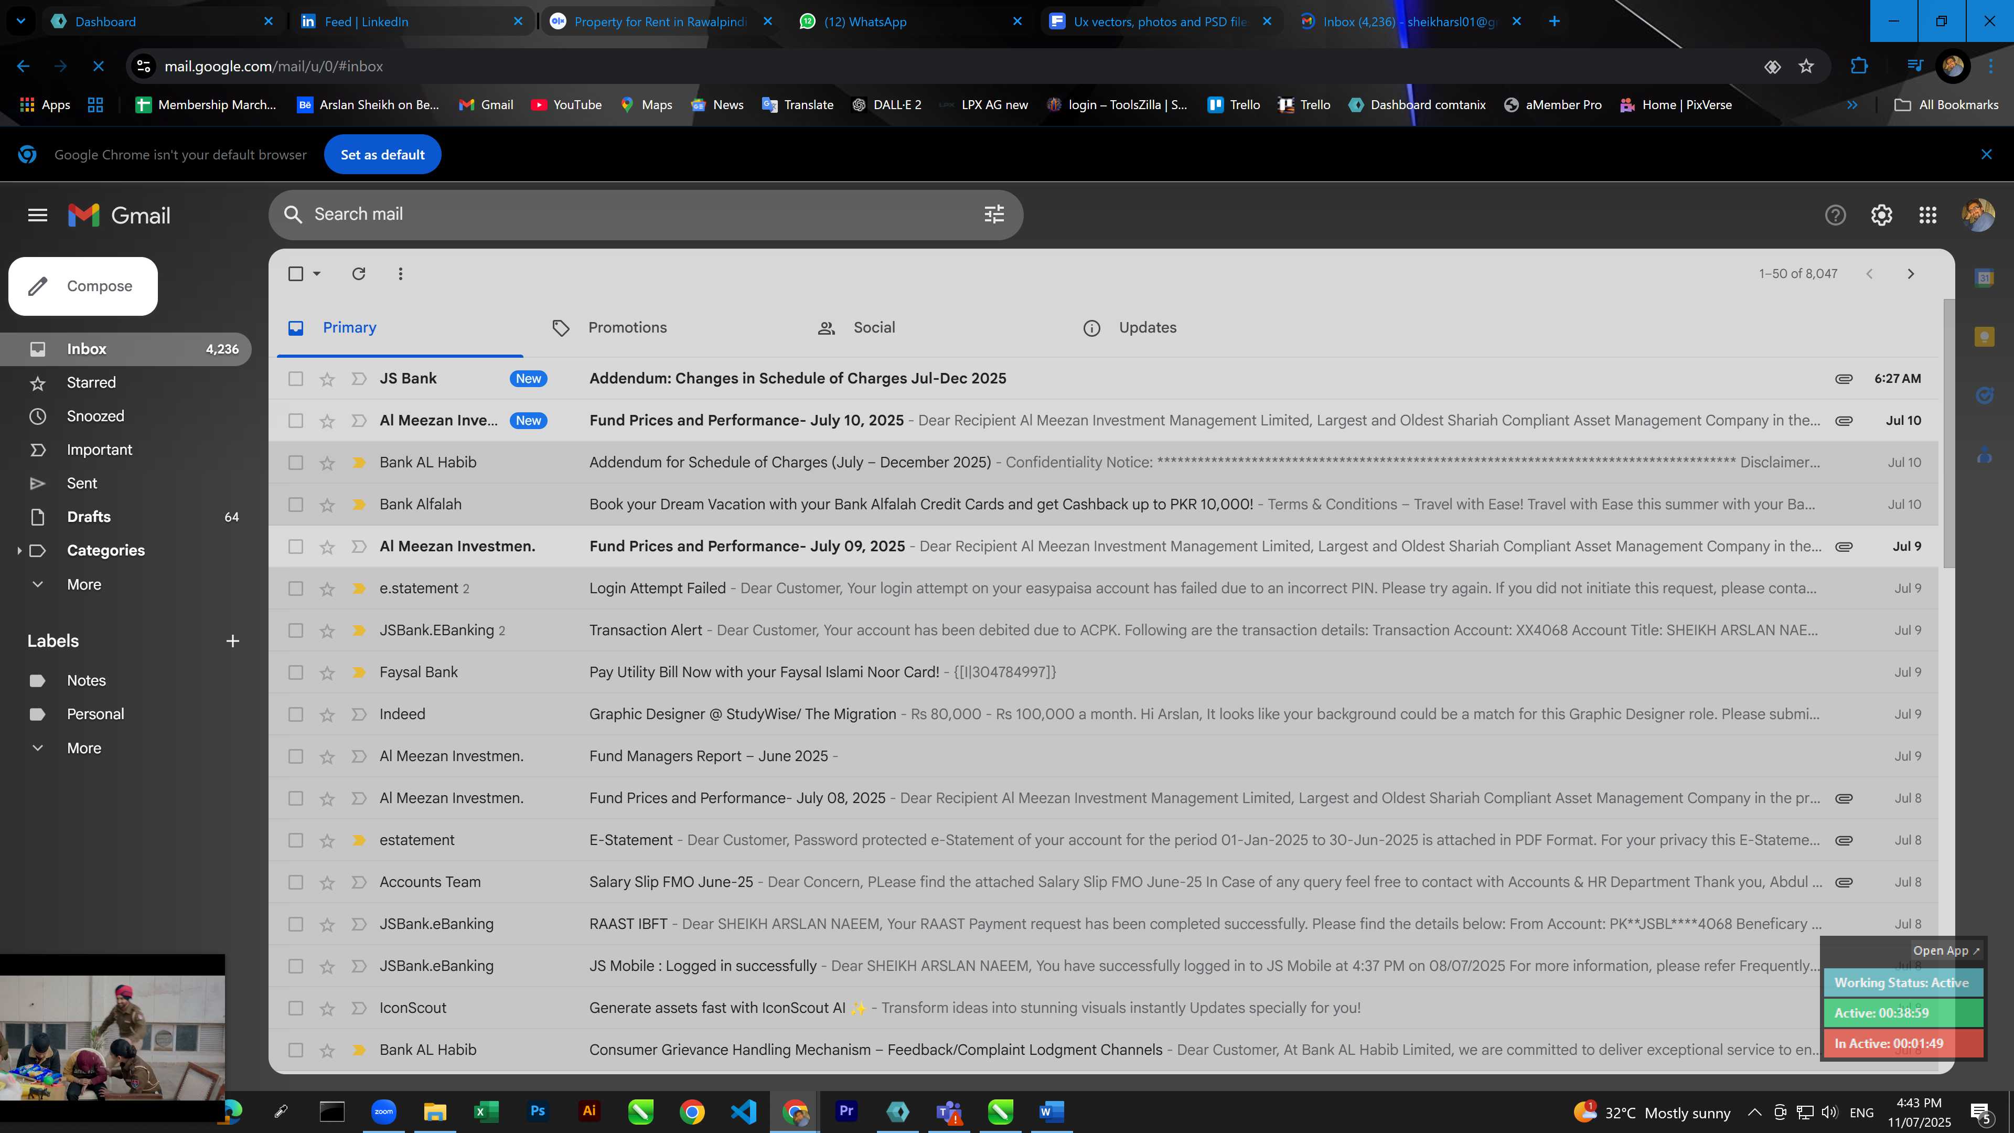The height and width of the screenshot is (1133, 2014).
Task: Tick the checkbox for Accounts Team Salary Slip email
Action: [x=295, y=883]
